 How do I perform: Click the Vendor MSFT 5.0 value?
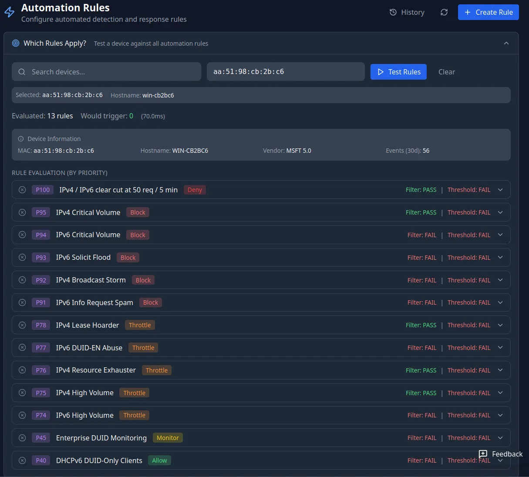click(299, 151)
